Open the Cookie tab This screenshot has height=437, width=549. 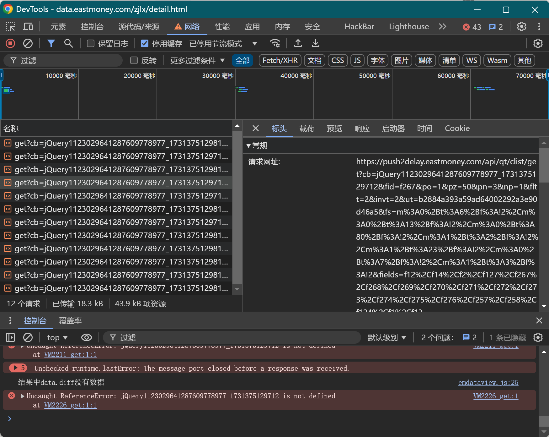[x=457, y=128]
